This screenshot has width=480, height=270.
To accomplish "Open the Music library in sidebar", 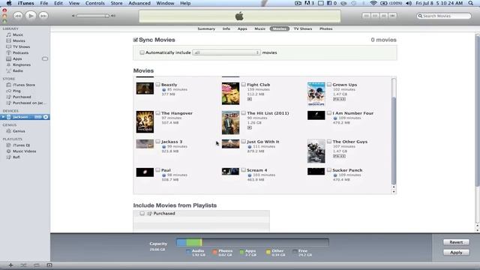I will click(18, 34).
